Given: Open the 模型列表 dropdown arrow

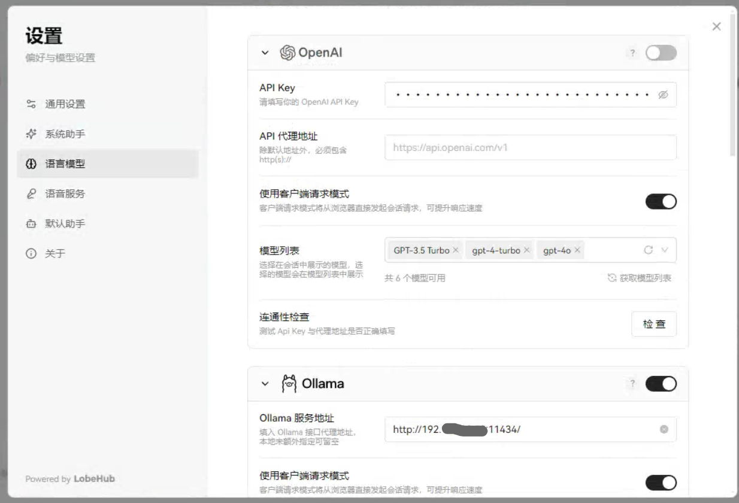Looking at the screenshot, I should [664, 250].
